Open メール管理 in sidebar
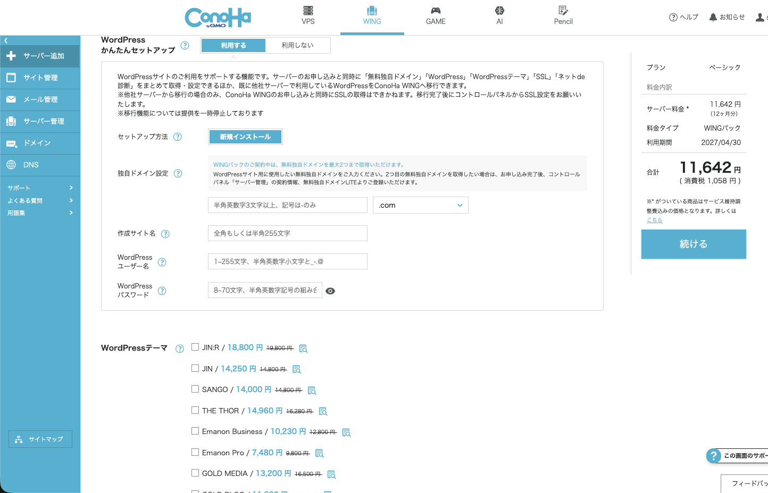The height and width of the screenshot is (493, 768). (x=40, y=99)
